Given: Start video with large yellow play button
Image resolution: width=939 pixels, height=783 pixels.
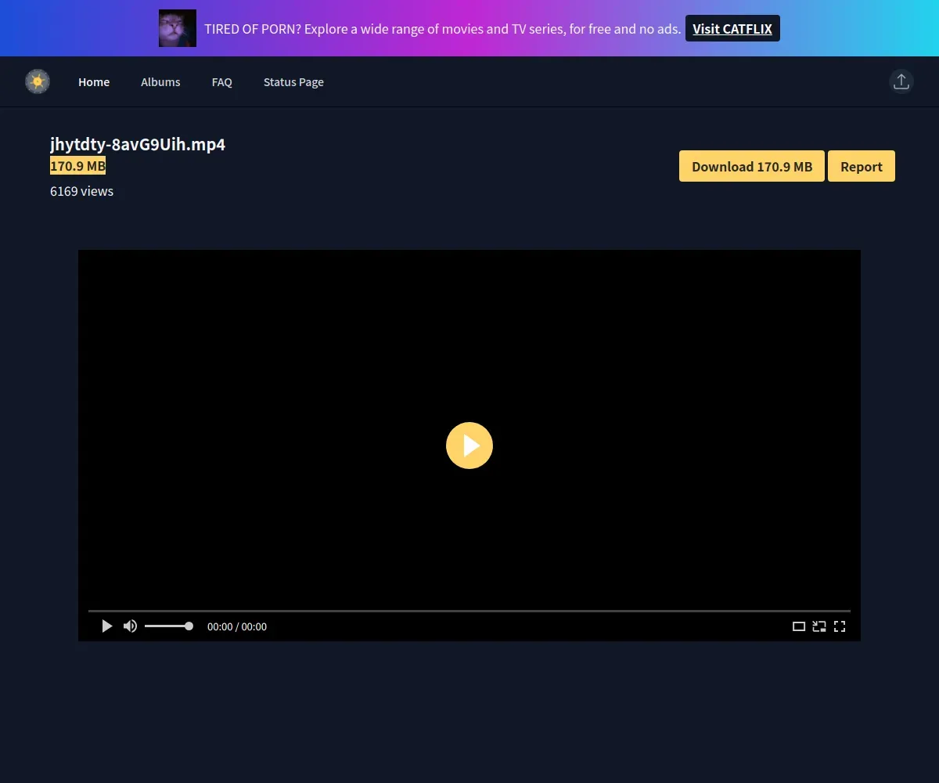Looking at the screenshot, I should coord(469,446).
